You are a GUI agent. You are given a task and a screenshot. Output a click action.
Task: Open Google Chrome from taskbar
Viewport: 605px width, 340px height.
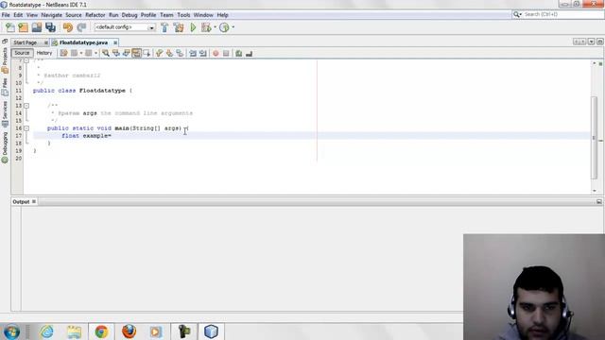click(x=101, y=331)
